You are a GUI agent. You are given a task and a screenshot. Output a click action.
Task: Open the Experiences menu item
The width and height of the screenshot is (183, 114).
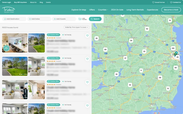pos(152,10)
